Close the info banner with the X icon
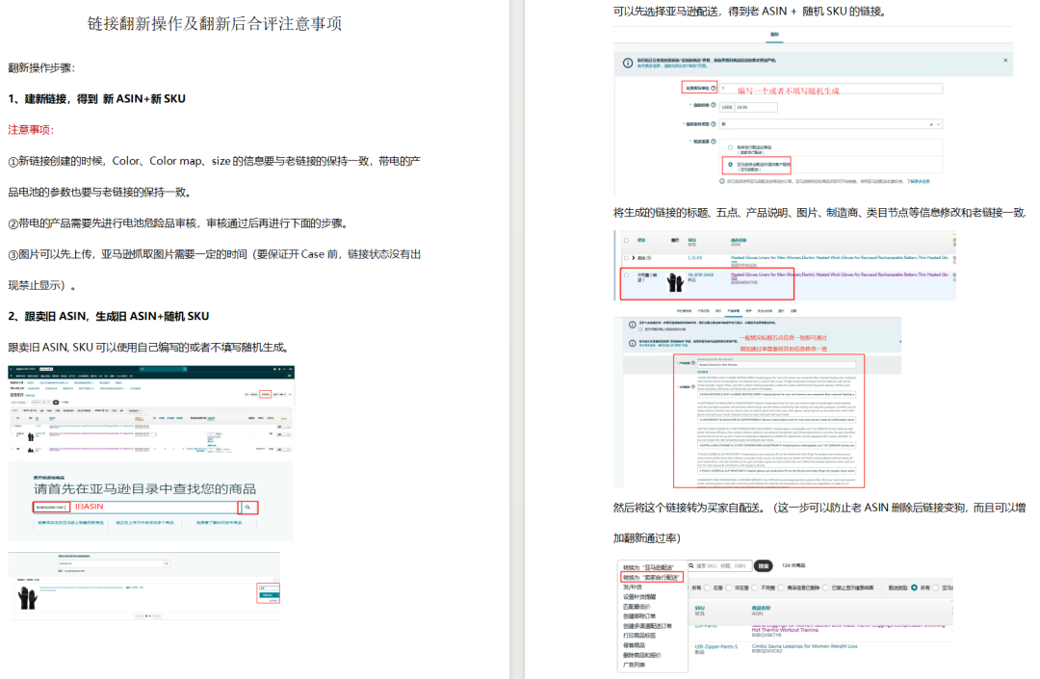Viewport: 1040px width, 679px height. click(1006, 60)
